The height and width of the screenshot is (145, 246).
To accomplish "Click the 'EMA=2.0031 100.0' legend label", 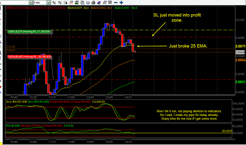I will pyautogui.click(x=126, y=8).
